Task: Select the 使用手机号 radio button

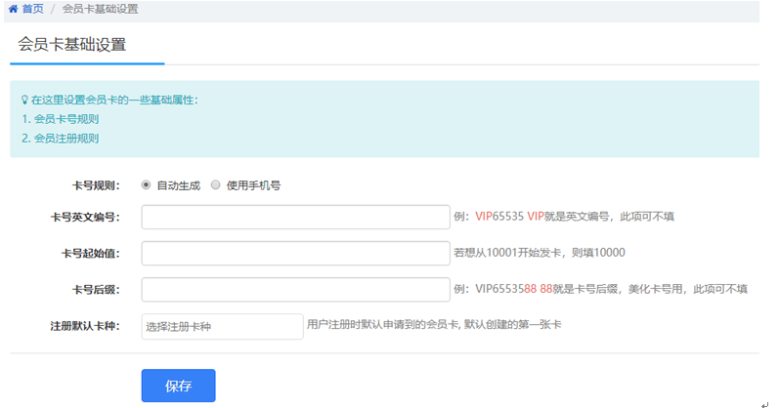Action: pyautogui.click(x=215, y=184)
